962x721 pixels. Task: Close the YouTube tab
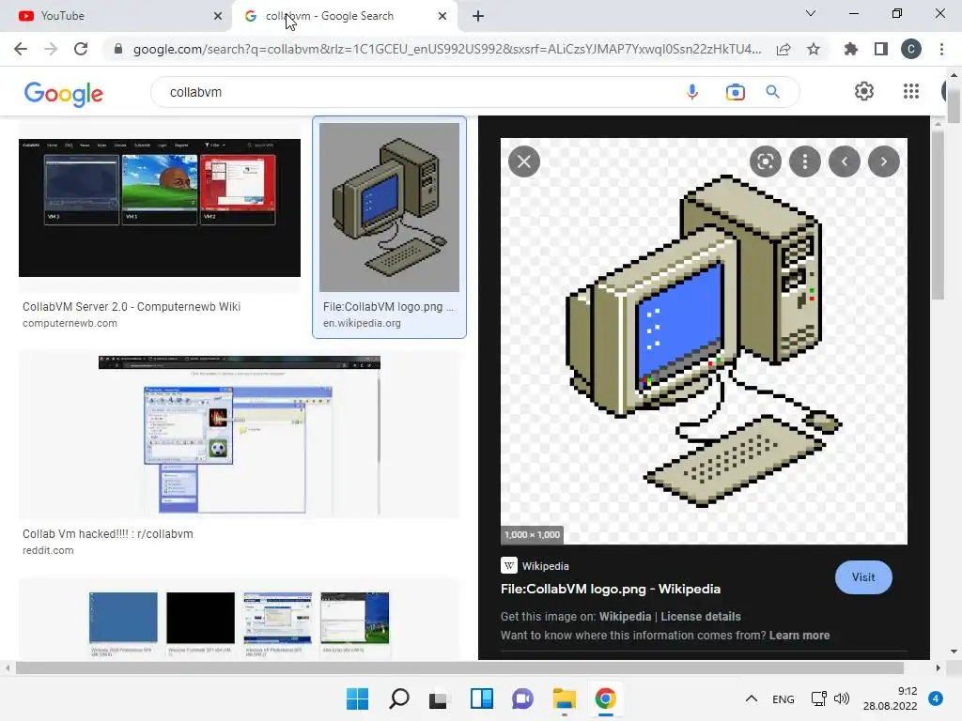(x=218, y=16)
